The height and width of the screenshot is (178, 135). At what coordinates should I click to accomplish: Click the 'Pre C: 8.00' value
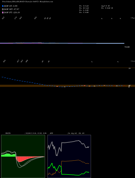[84, 12]
